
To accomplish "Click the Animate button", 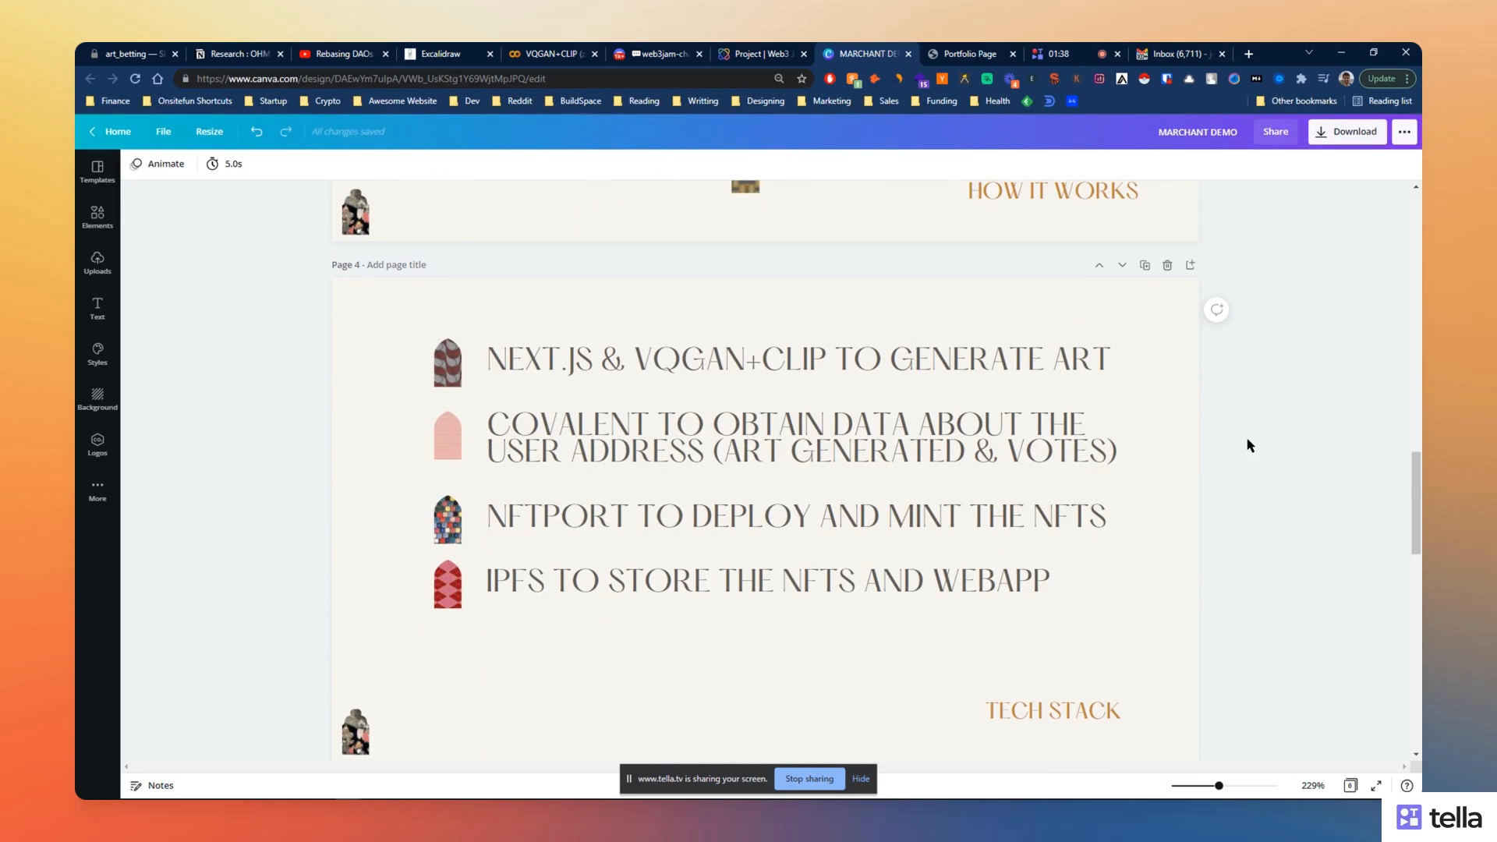I will coord(157,164).
